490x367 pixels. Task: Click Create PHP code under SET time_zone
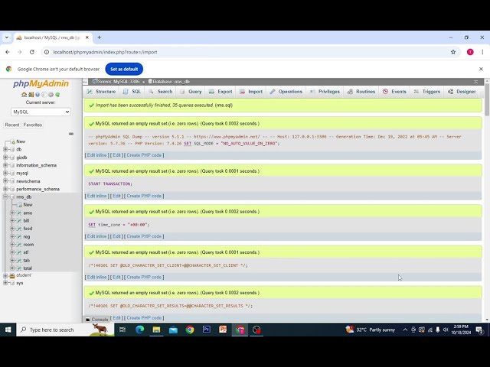tap(144, 236)
